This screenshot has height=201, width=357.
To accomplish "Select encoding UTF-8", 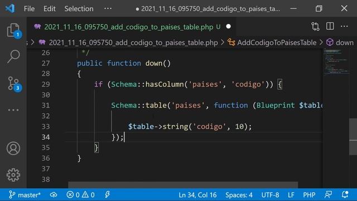I will click(270, 195).
